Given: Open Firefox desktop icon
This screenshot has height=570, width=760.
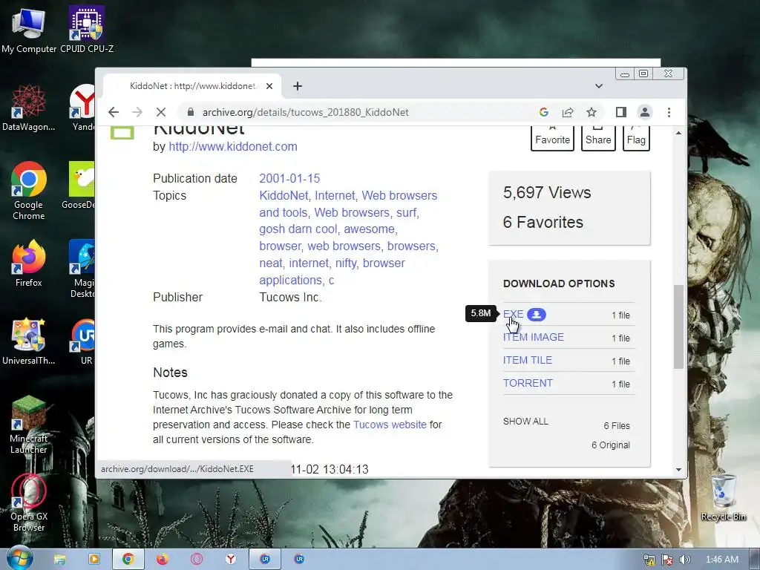Looking at the screenshot, I should point(29,263).
